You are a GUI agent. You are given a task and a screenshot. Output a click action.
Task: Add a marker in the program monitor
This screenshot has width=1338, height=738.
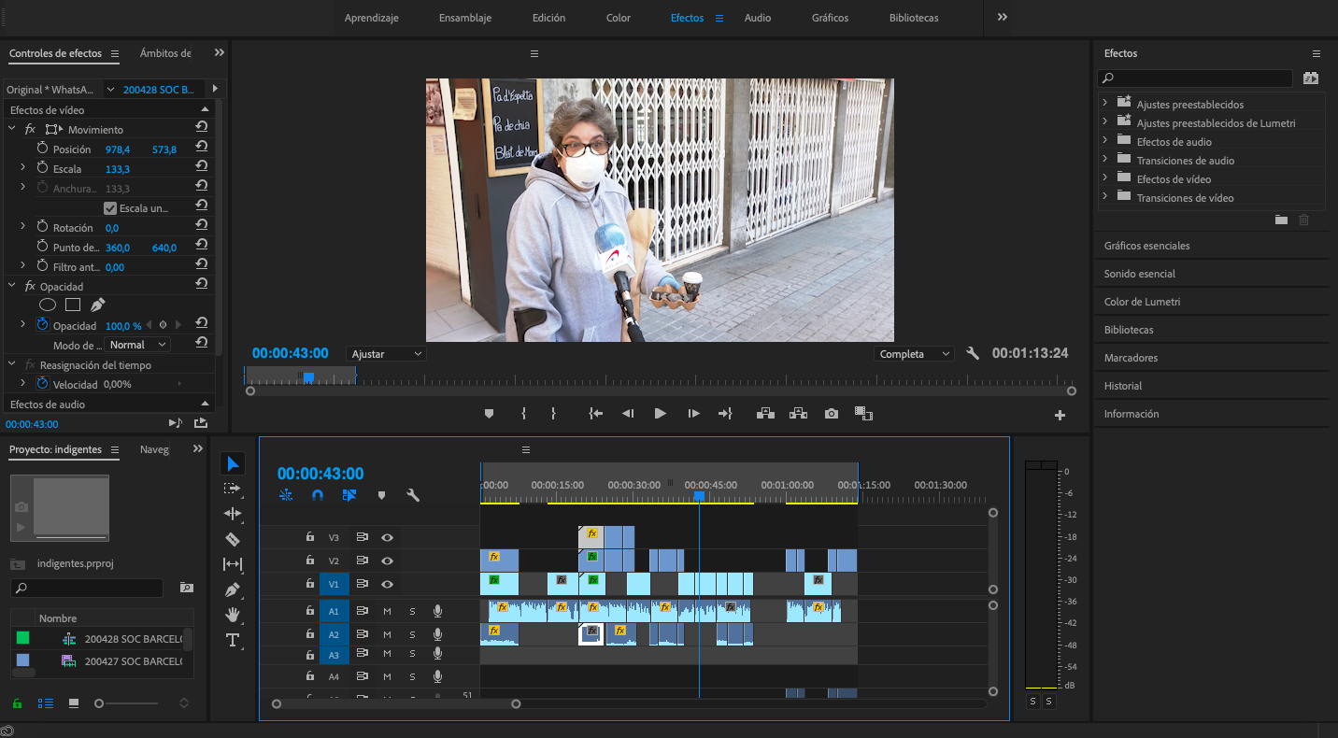[489, 412]
